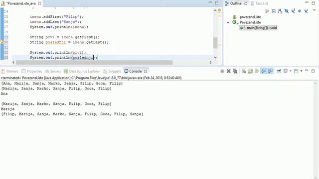Viewport: 319px width, 179px height.
Task: Minimize the editor area
Action: click(x=210, y=3)
